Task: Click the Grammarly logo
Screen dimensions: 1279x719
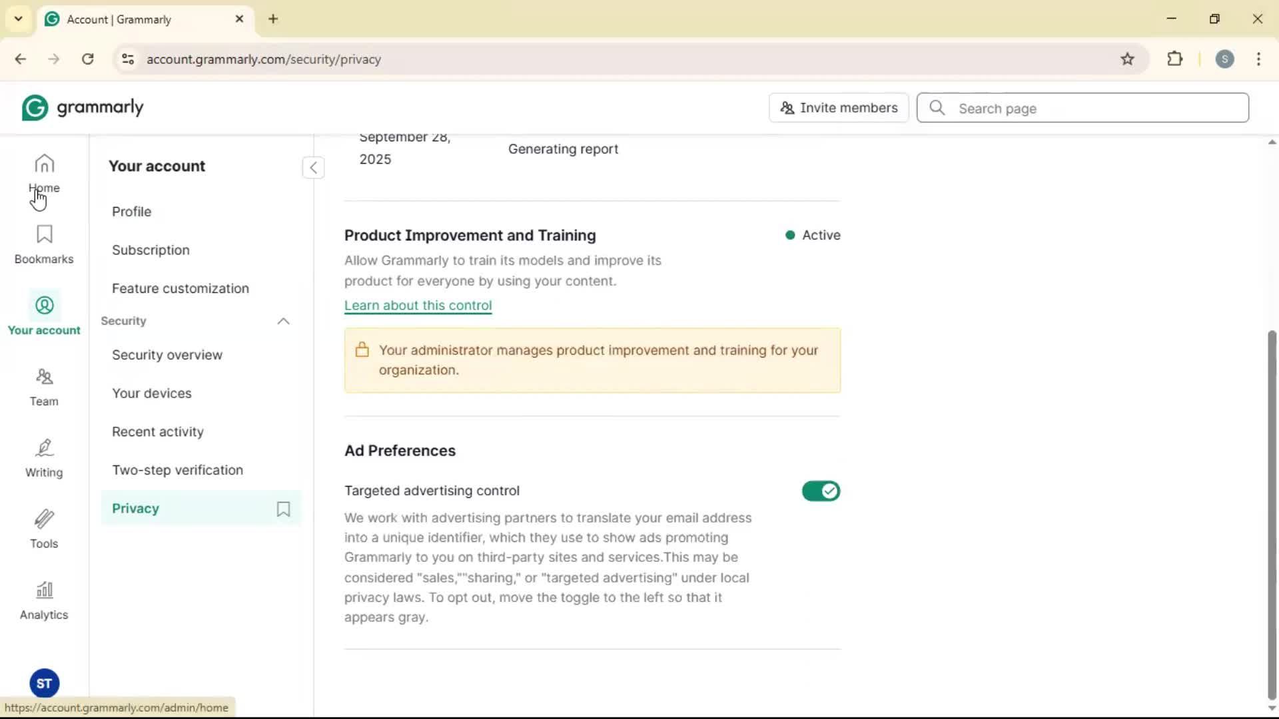Action: click(x=83, y=108)
